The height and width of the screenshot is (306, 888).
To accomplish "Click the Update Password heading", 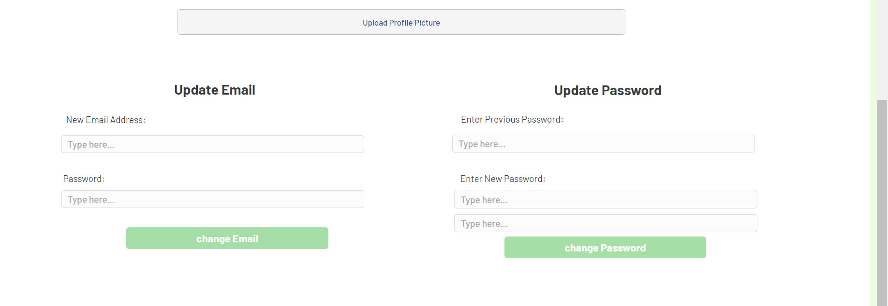I will [x=607, y=91].
